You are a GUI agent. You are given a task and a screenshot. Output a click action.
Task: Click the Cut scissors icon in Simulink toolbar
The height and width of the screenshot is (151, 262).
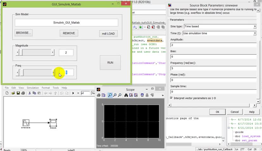click(29, 93)
